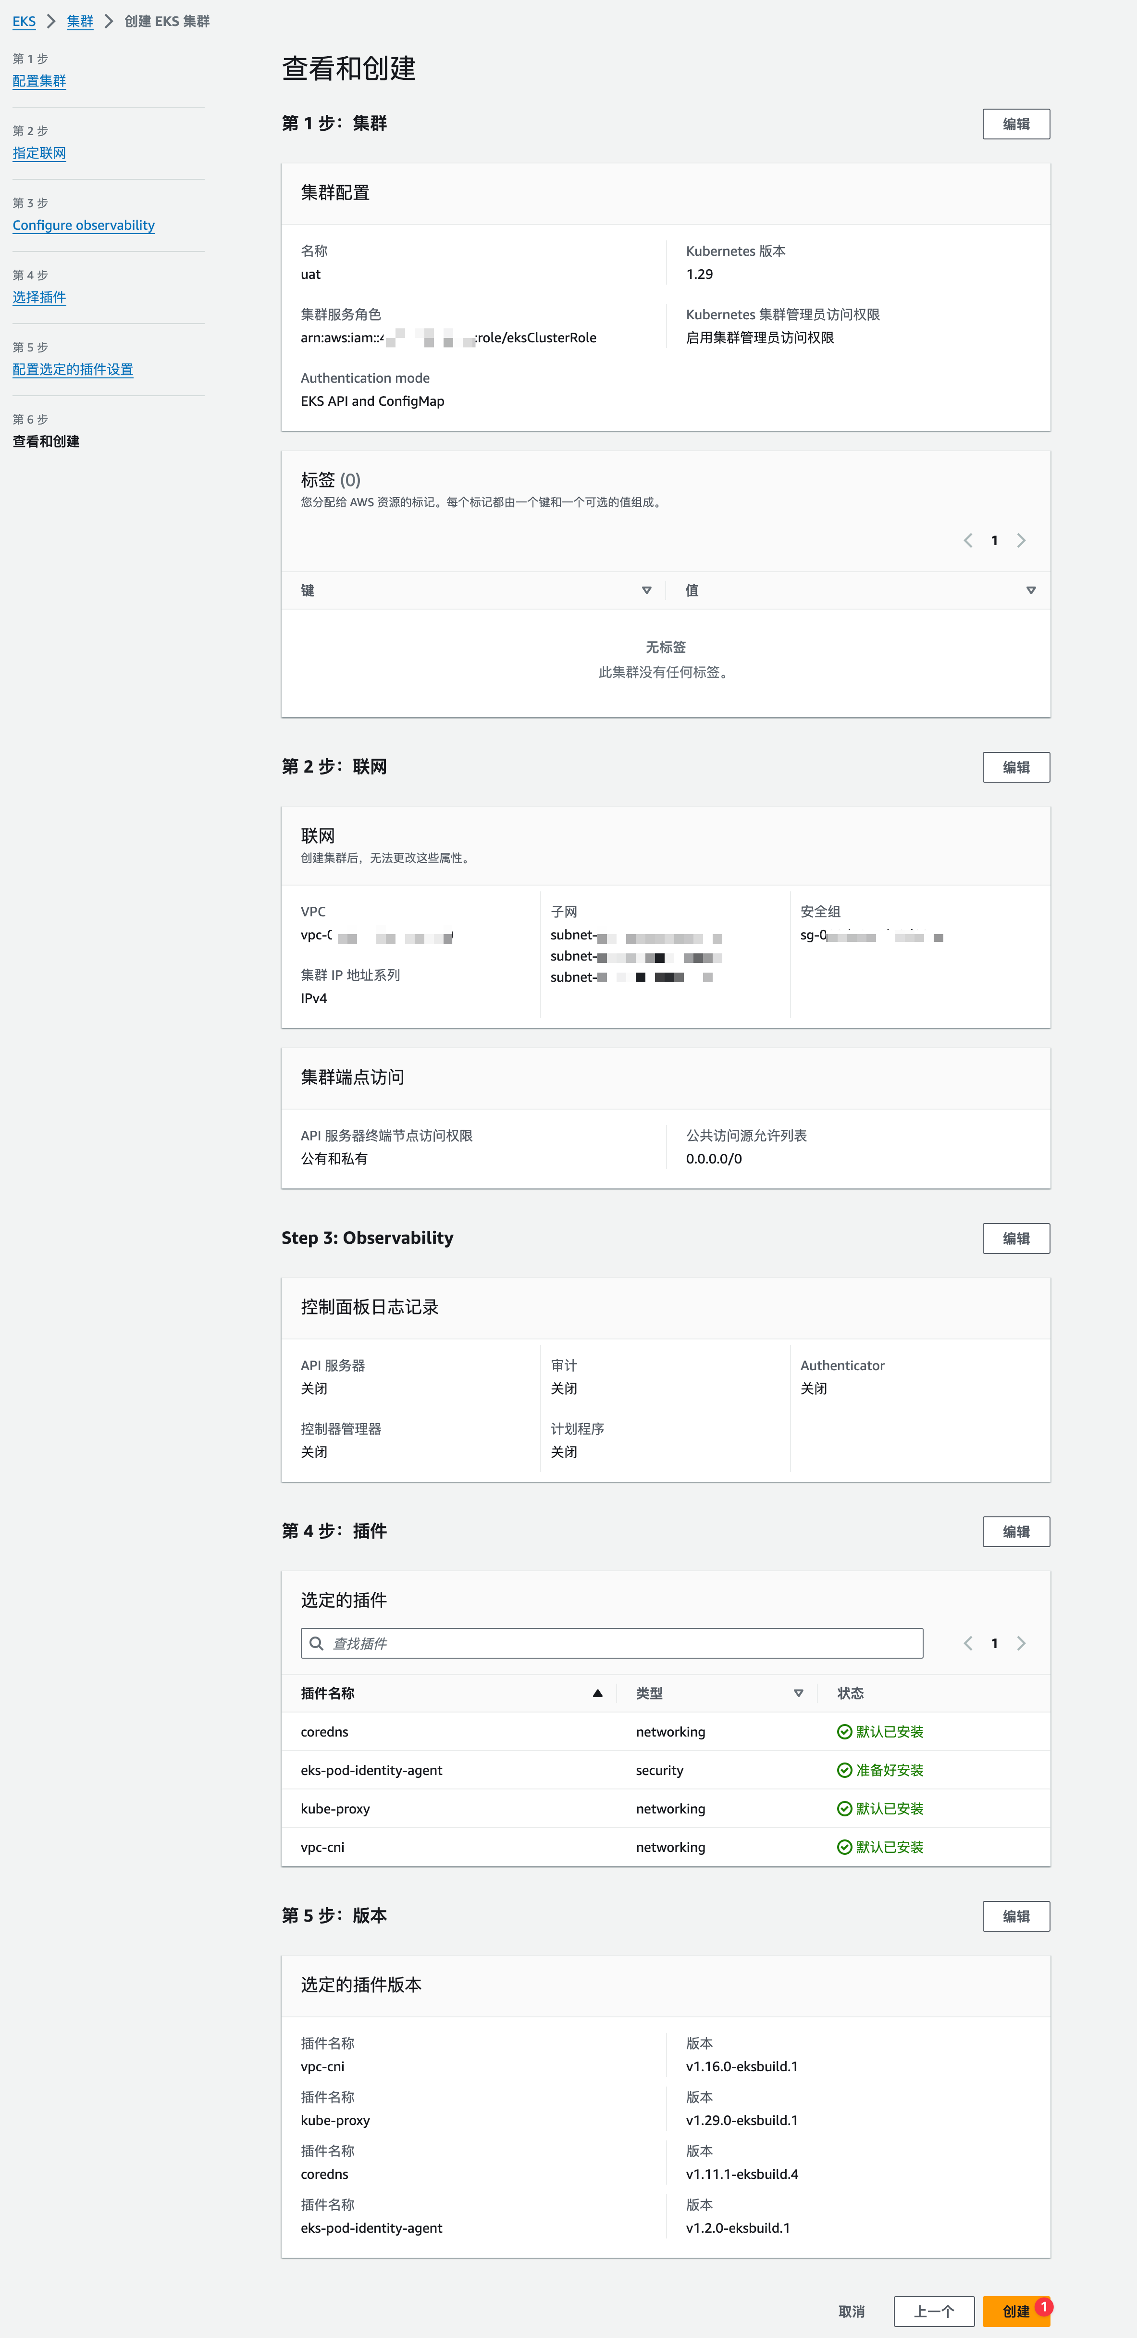Select page 1 in 标签 pagination

point(995,540)
